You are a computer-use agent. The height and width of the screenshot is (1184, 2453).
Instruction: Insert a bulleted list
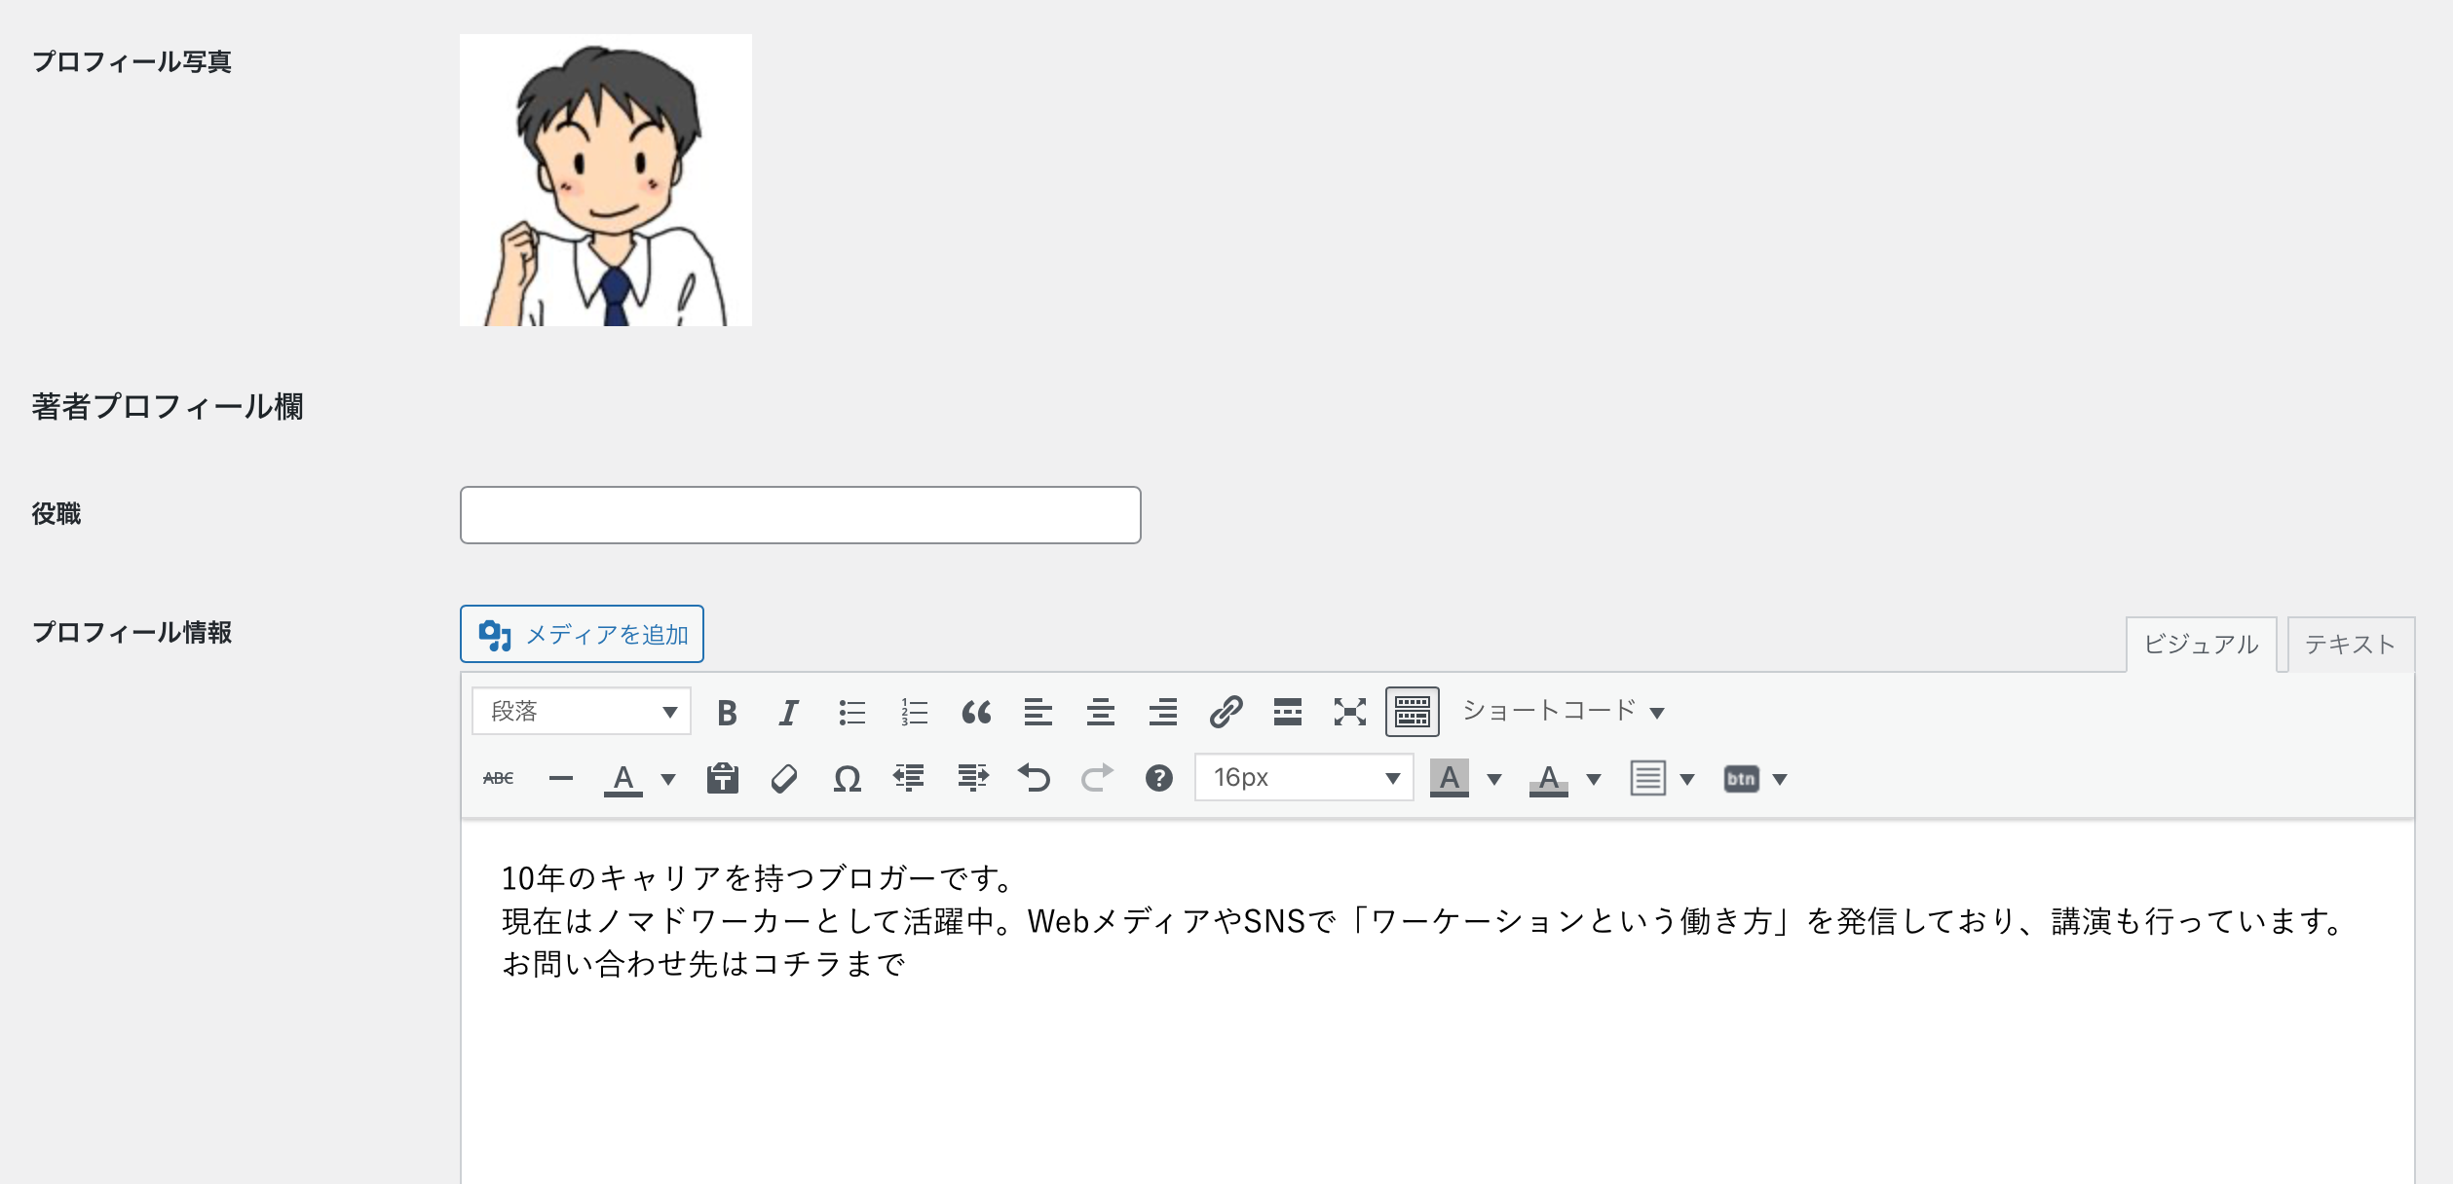pos(851,713)
